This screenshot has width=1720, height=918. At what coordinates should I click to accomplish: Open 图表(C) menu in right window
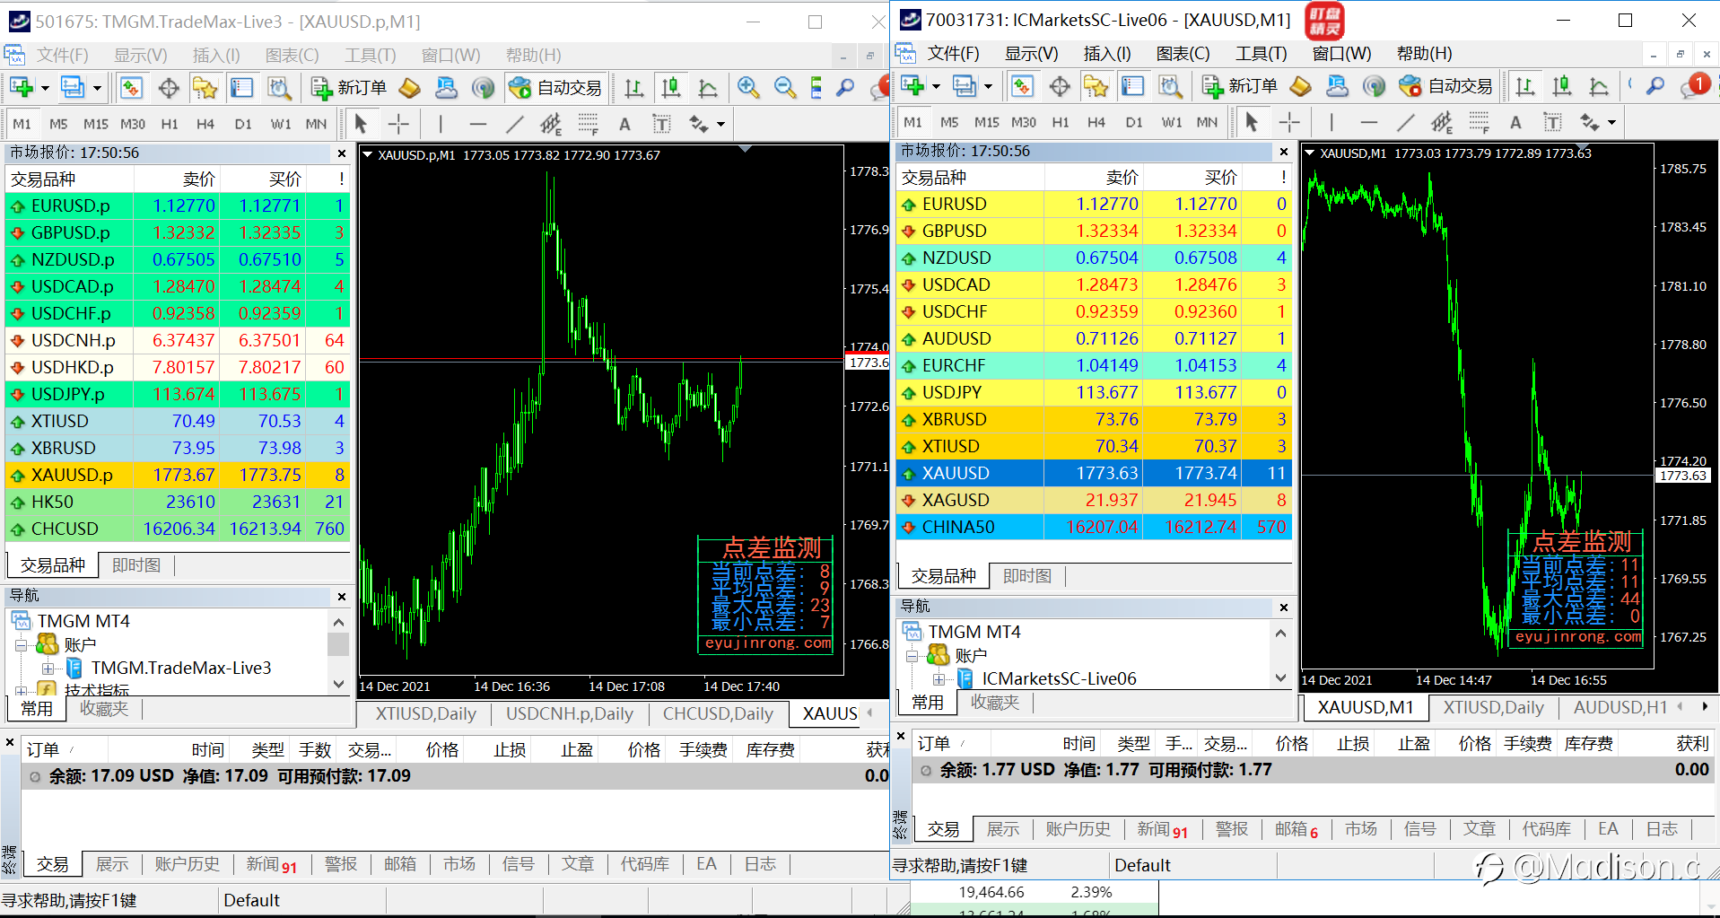pyautogui.click(x=1183, y=54)
